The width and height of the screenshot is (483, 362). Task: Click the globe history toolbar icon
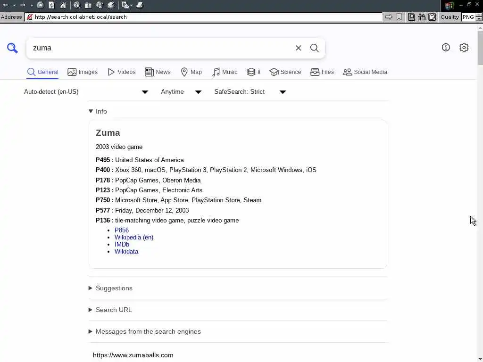click(x=100, y=5)
